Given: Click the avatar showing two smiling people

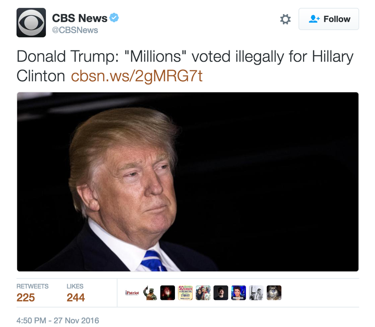Looking at the screenshot, I should 203,293.
